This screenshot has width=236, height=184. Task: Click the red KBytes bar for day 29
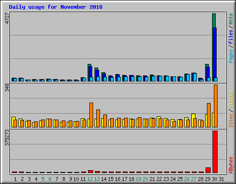click(x=208, y=170)
